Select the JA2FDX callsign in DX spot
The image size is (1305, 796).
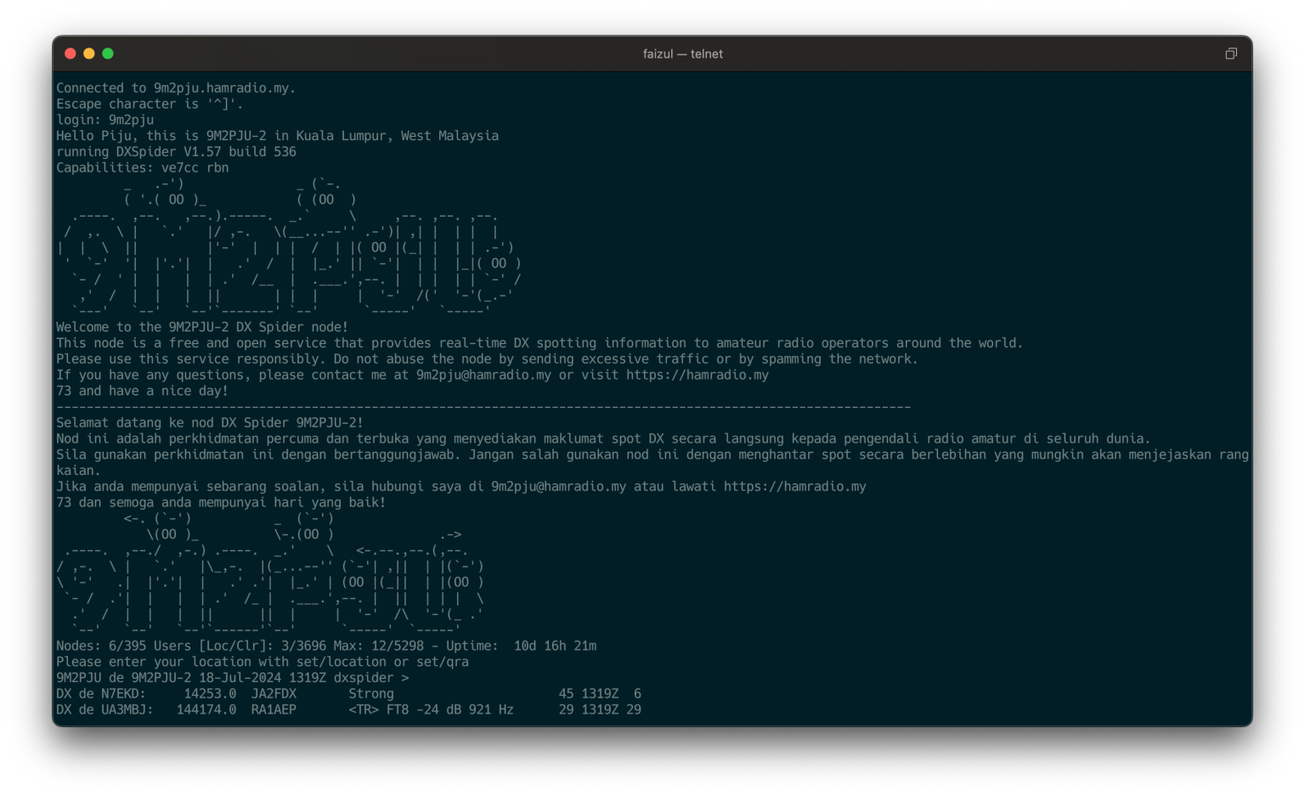(274, 694)
